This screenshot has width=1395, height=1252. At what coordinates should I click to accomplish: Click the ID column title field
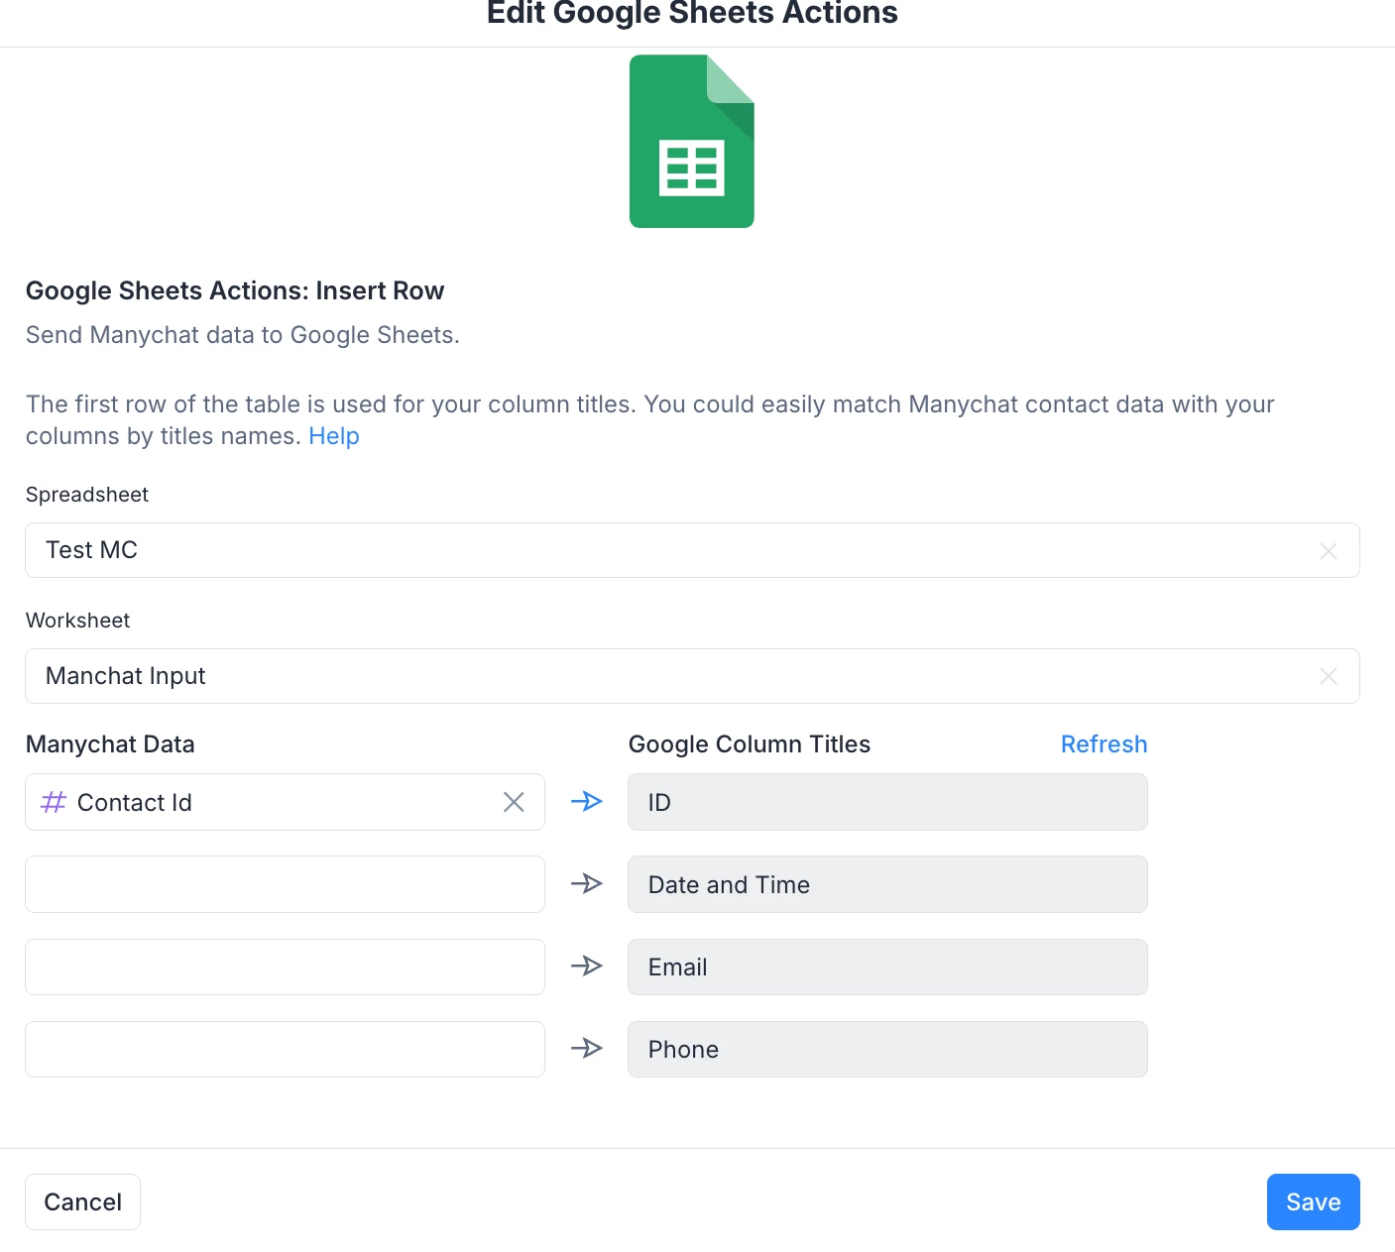click(x=887, y=802)
